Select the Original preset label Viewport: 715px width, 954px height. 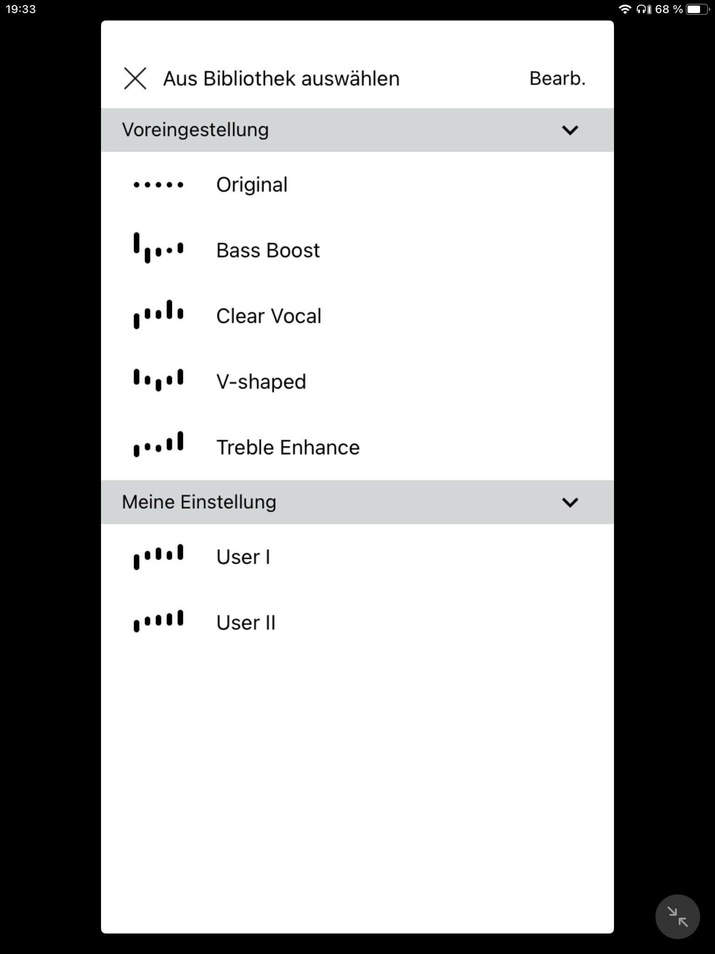[x=252, y=185]
